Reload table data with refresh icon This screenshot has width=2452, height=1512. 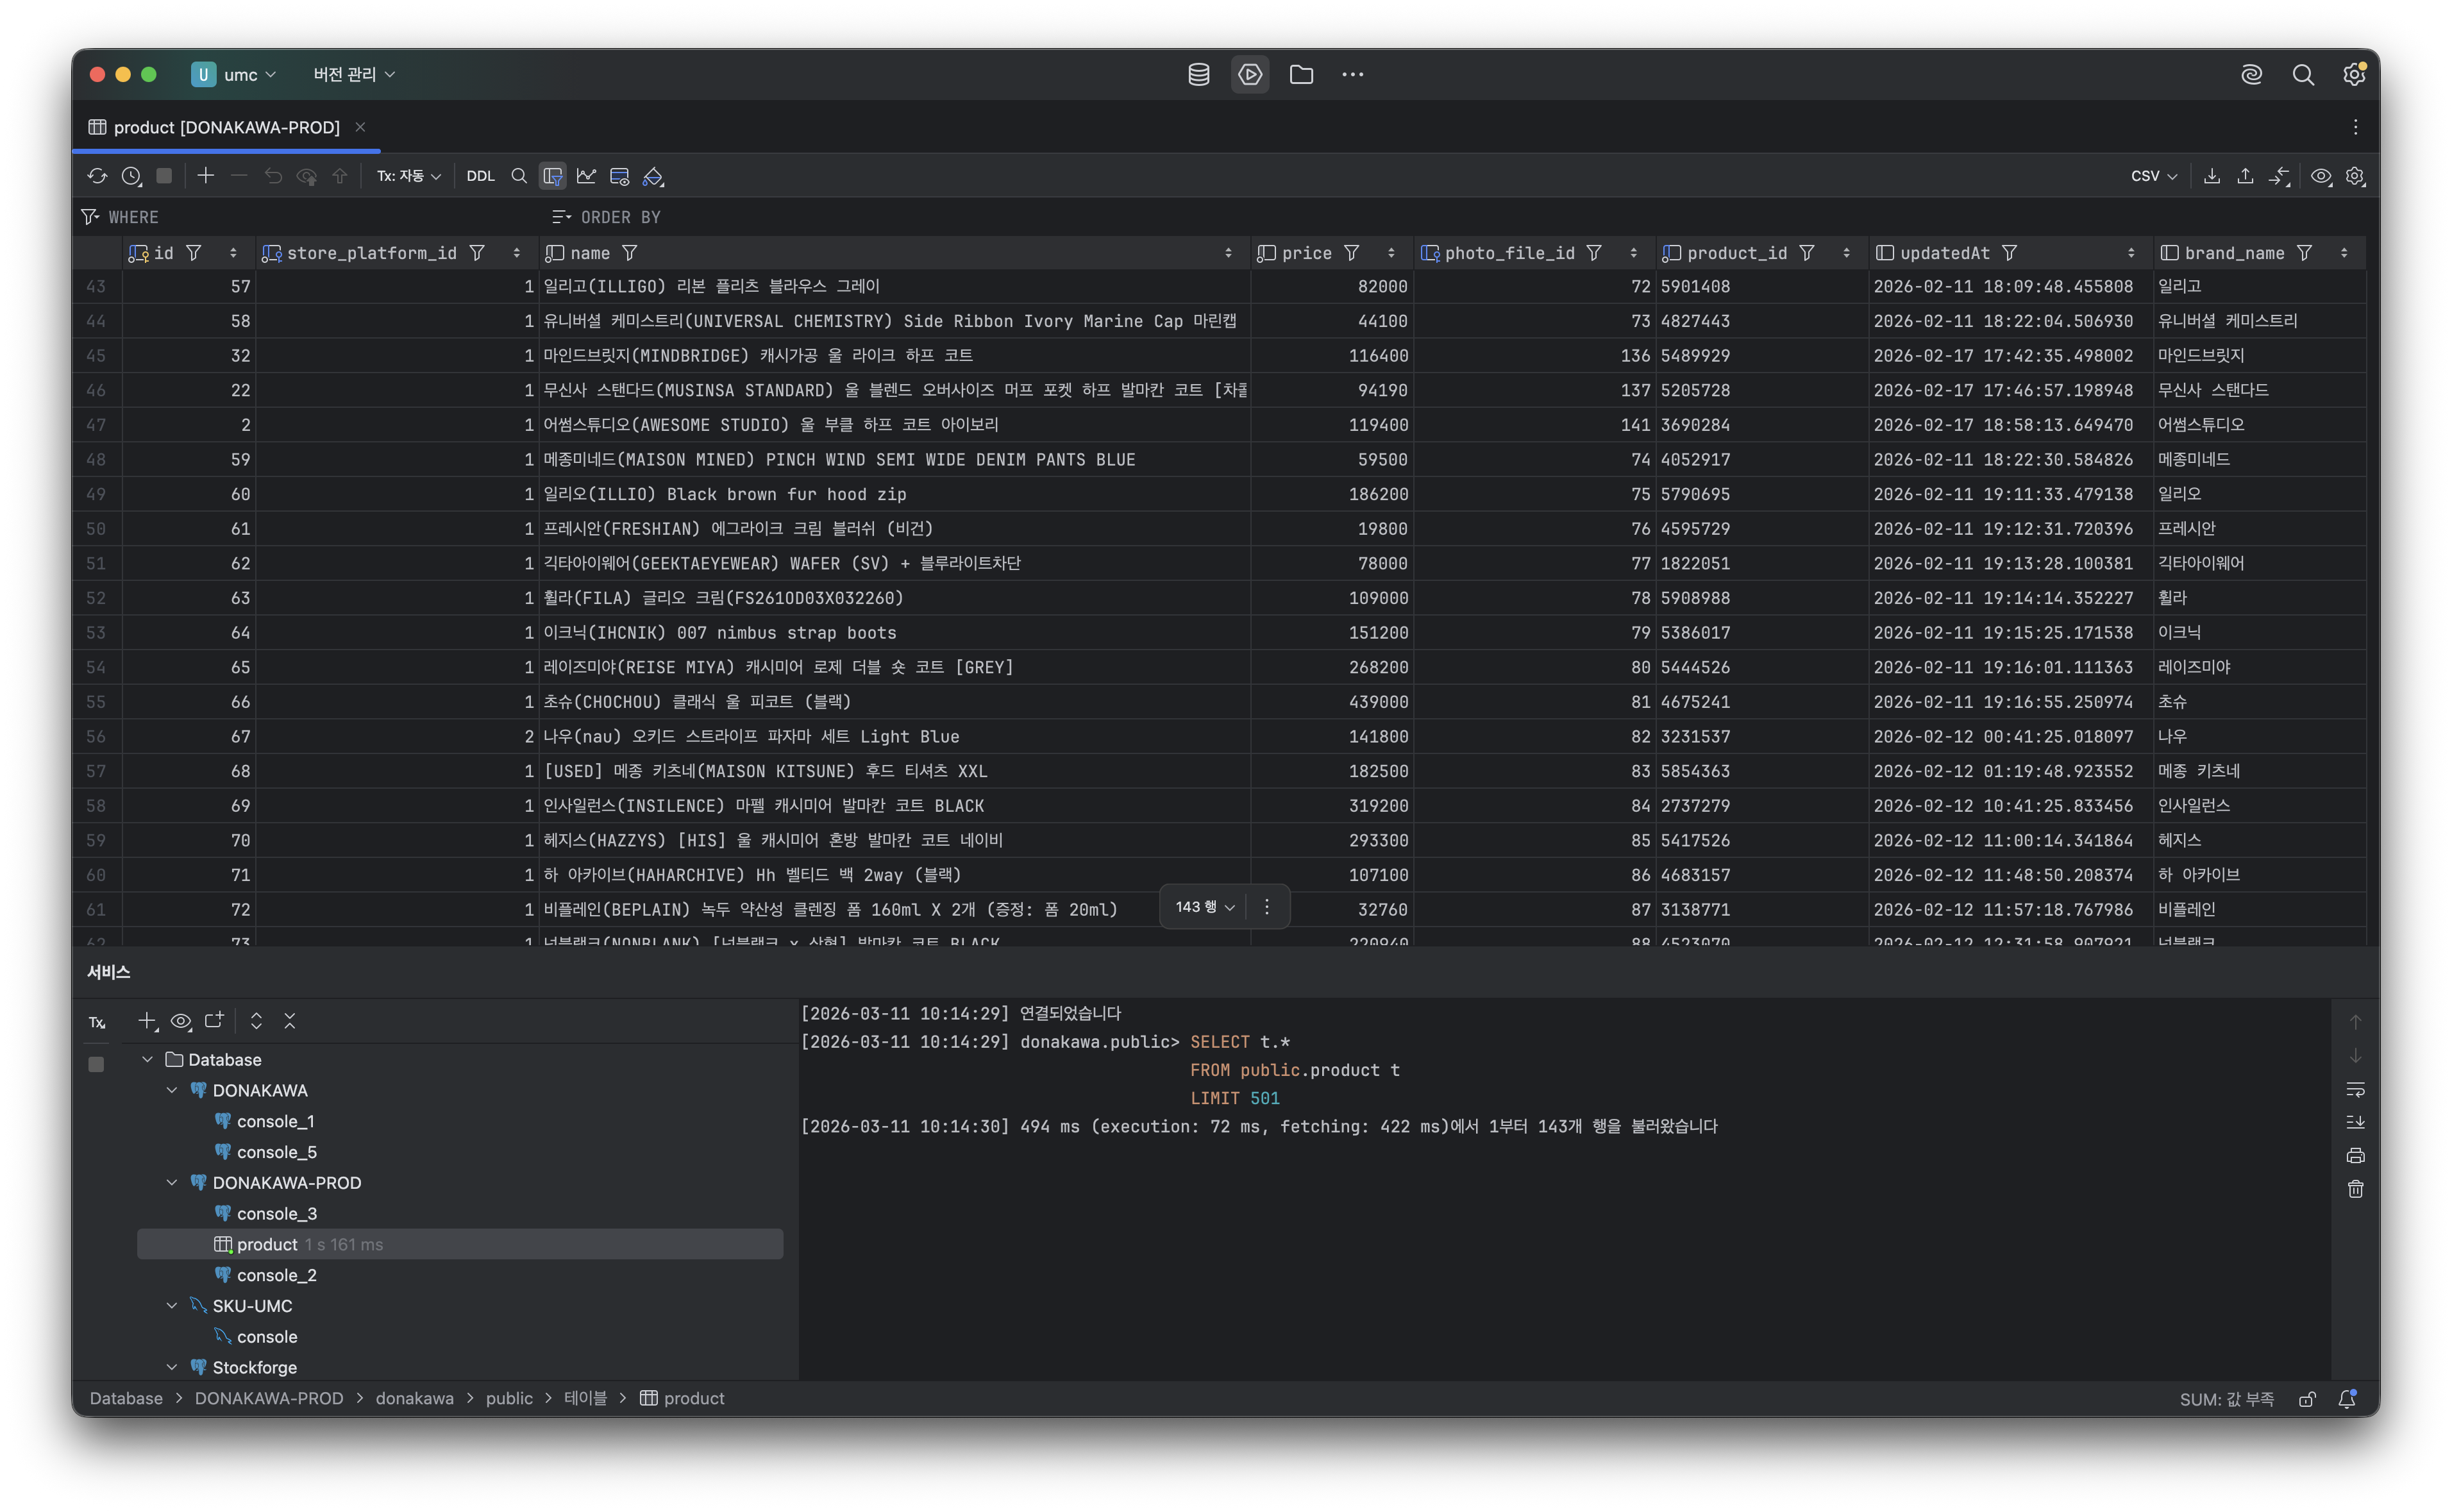click(97, 176)
